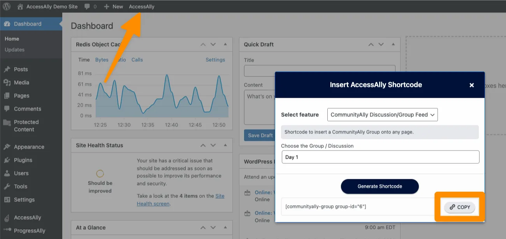Collapse the At a Glance panel
This screenshot has height=239, width=506.
[225, 228]
